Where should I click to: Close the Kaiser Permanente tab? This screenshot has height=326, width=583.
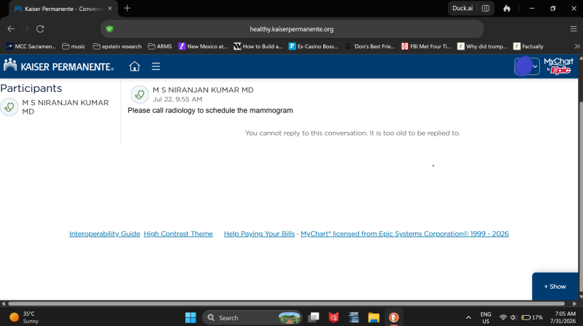109,8
